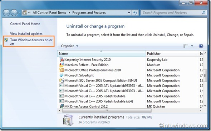Select Programs and Features breadcrumb
The height and width of the screenshot is (131, 211).
click(89, 12)
